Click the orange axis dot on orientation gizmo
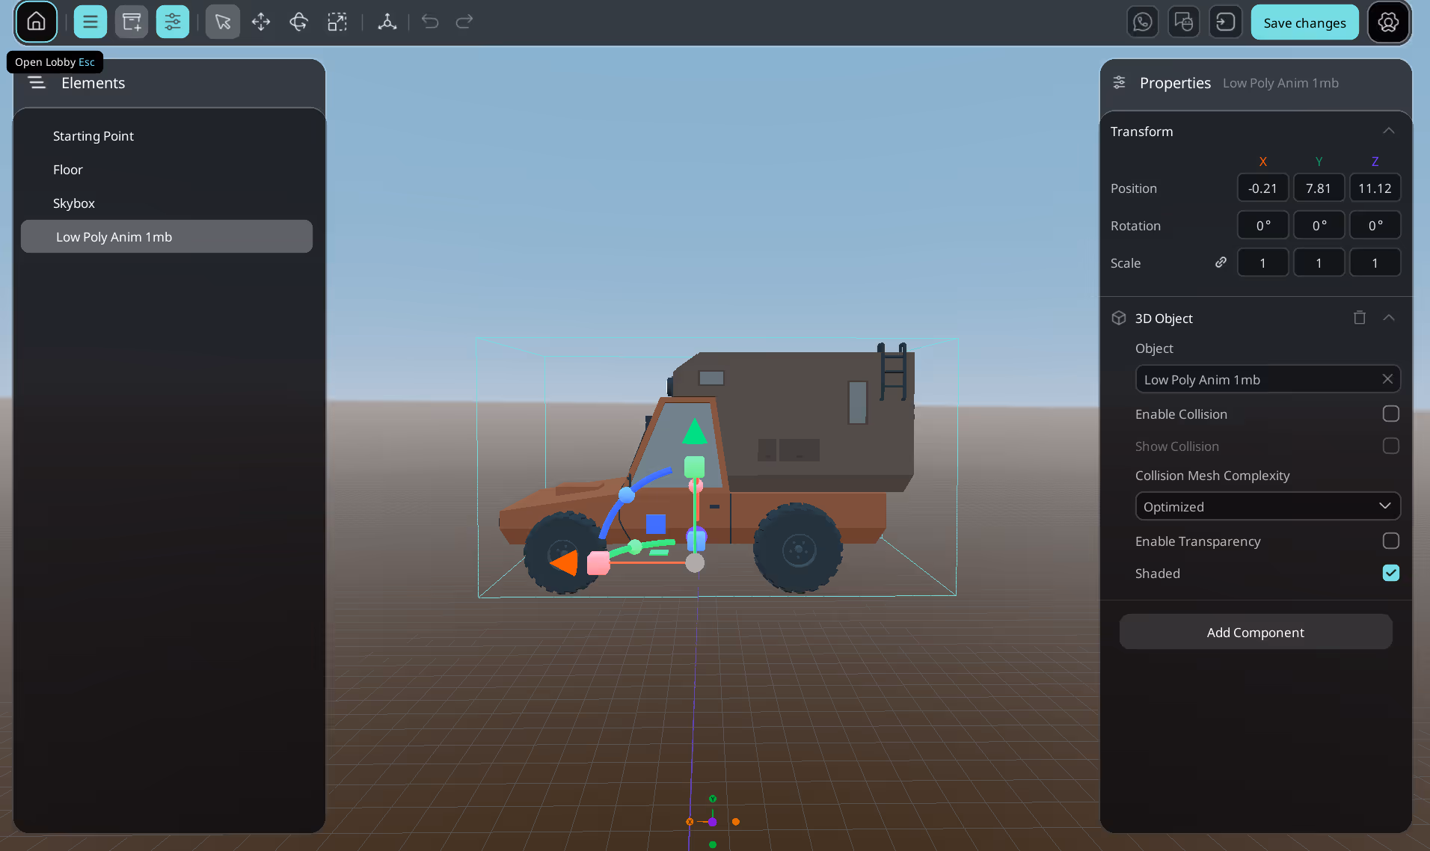The width and height of the screenshot is (1430, 851). coord(736,821)
